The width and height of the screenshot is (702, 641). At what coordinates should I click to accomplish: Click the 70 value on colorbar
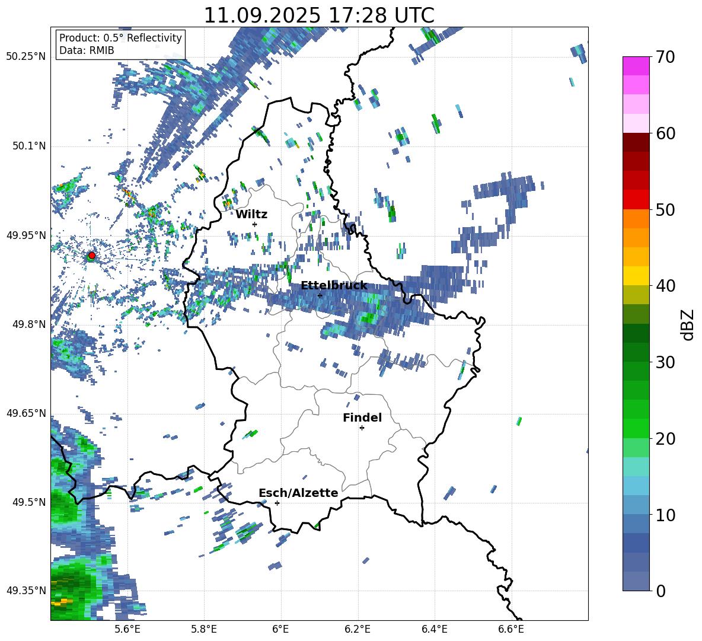click(x=665, y=57)
